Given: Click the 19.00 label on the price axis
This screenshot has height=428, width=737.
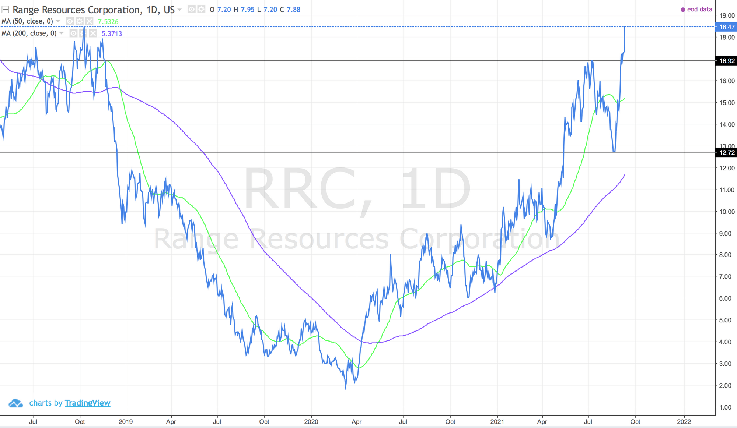Looking at the screenshot, I should tap(727, 15).
